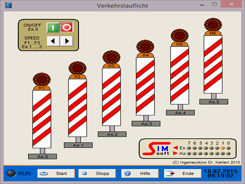
Task: Click the H1 warning lamp
Action: 41,79
